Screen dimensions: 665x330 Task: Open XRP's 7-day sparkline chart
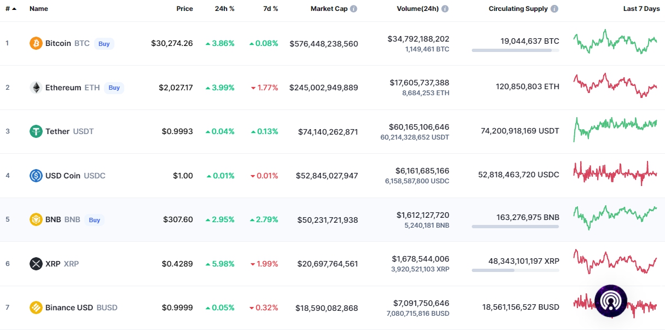click(x=615, y=262)
